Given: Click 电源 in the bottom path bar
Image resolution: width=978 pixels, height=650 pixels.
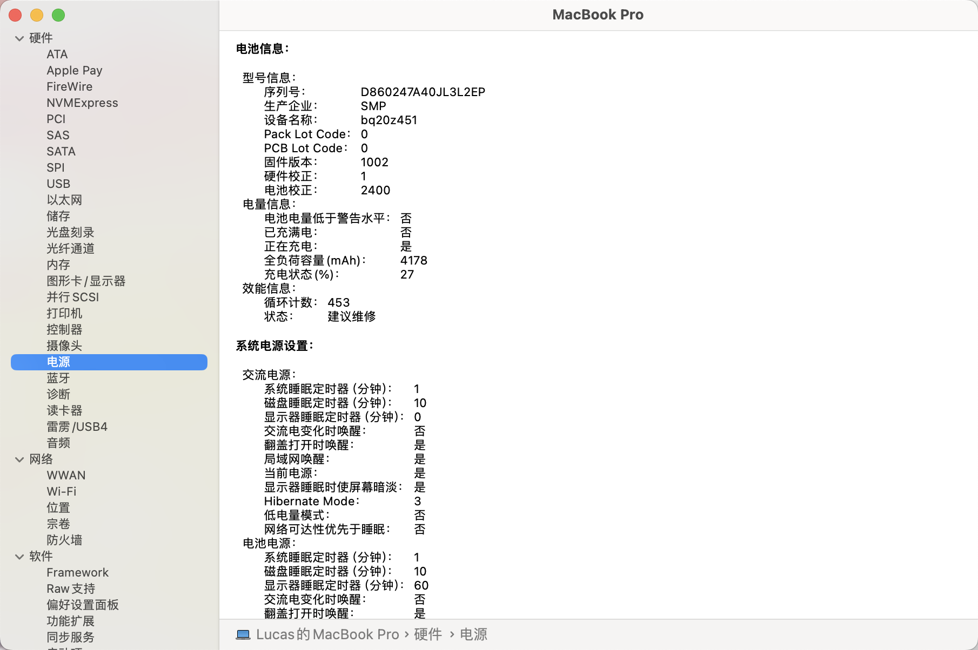Looking at the screenshot, I should pyautogui.click(x=473, y=634).
